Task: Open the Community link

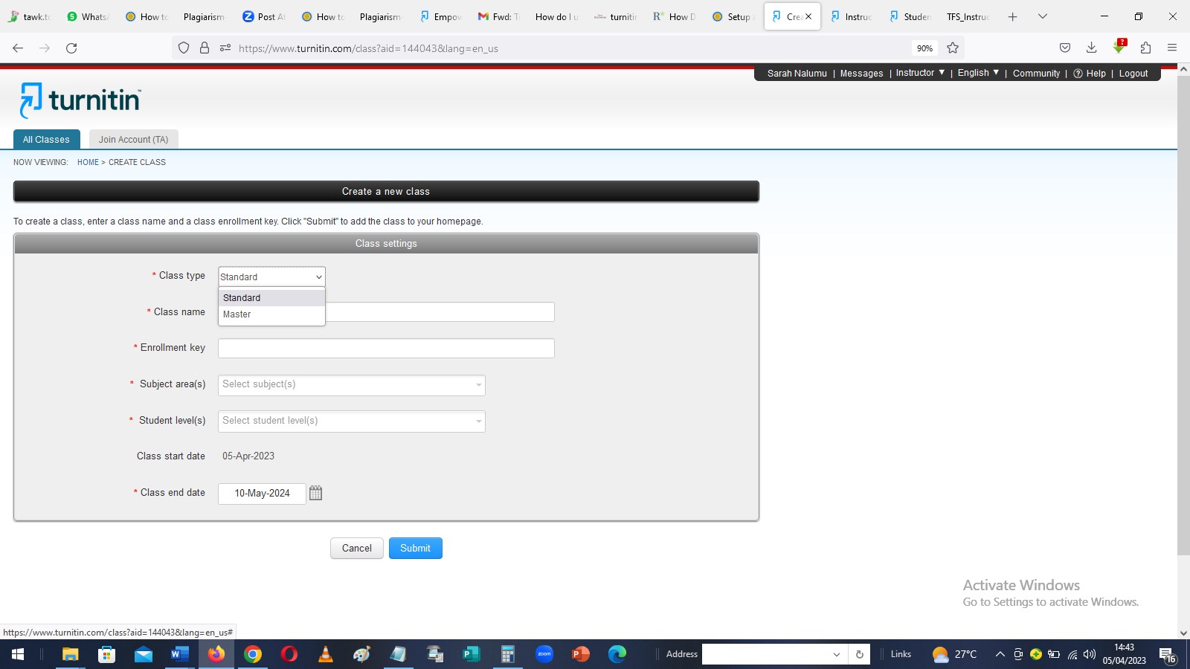Action: coord(1036,73)
